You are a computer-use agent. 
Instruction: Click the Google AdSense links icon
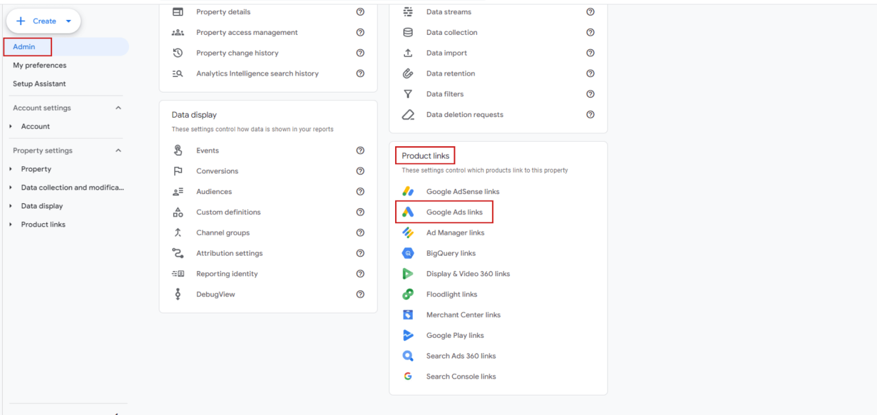click(408, 191)
